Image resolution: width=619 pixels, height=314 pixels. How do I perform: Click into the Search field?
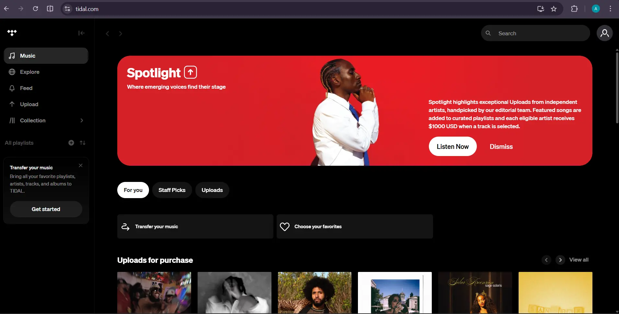pos(535,33)
